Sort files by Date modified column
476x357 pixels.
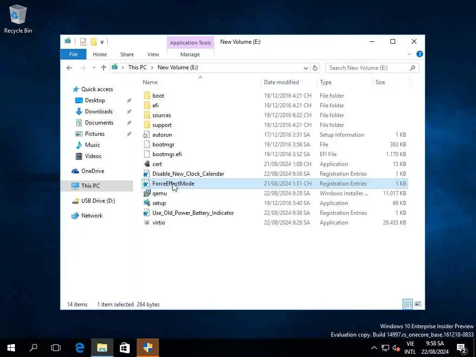(x=281, y=82)
